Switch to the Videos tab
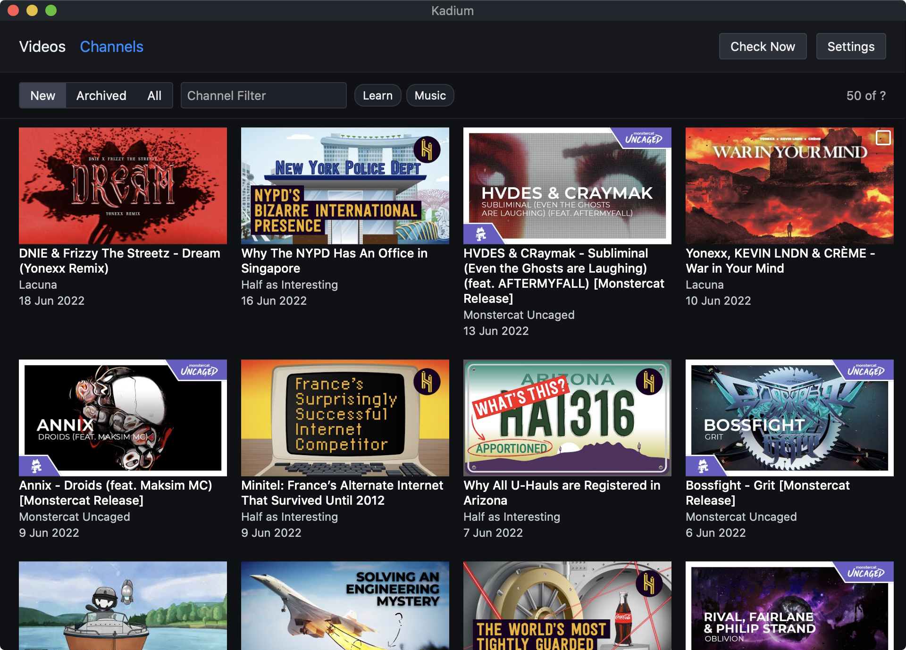Screen dimensions: 906x650 [x=42, y=47]
